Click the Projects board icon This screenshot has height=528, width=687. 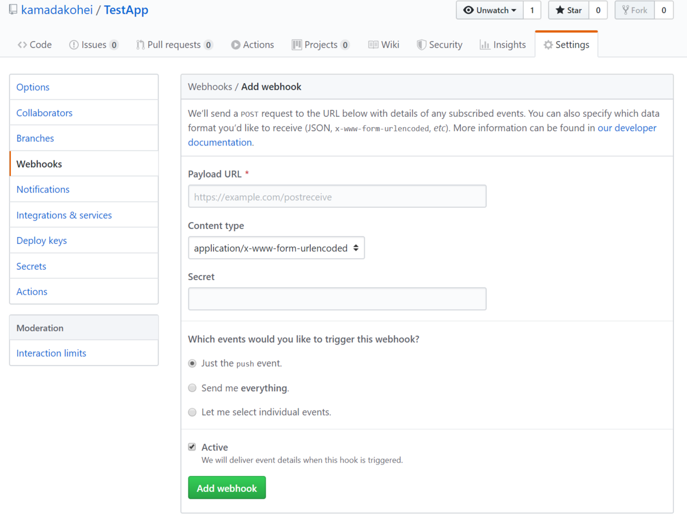coord(297,45)
